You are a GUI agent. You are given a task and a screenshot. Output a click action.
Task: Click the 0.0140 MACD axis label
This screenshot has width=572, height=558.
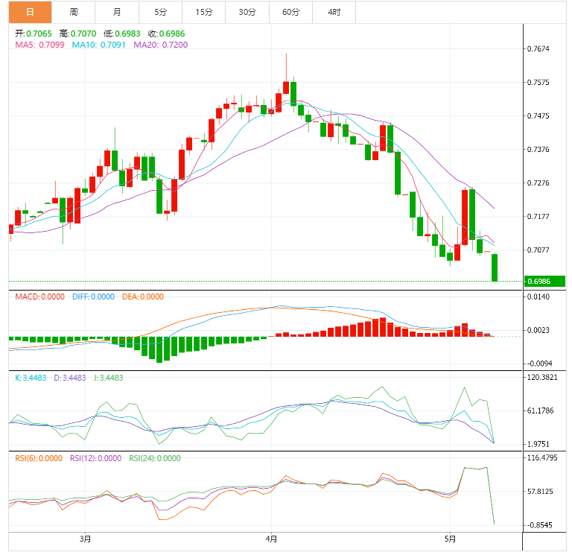(538, 297)
